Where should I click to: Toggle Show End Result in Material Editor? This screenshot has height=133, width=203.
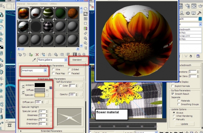(x=75, y=55)
